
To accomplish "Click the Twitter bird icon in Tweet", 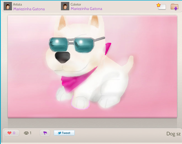I will [59, 133].
